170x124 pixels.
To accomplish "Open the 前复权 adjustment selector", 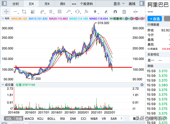I will (x=118, y=19).
